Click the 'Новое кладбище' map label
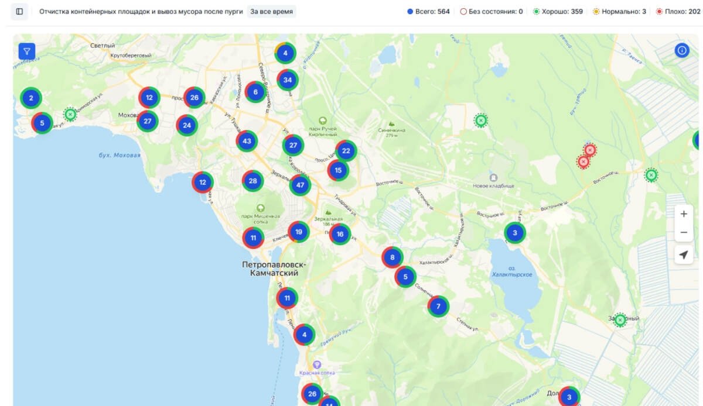The image size is (703, 406). tap(493, 185)
